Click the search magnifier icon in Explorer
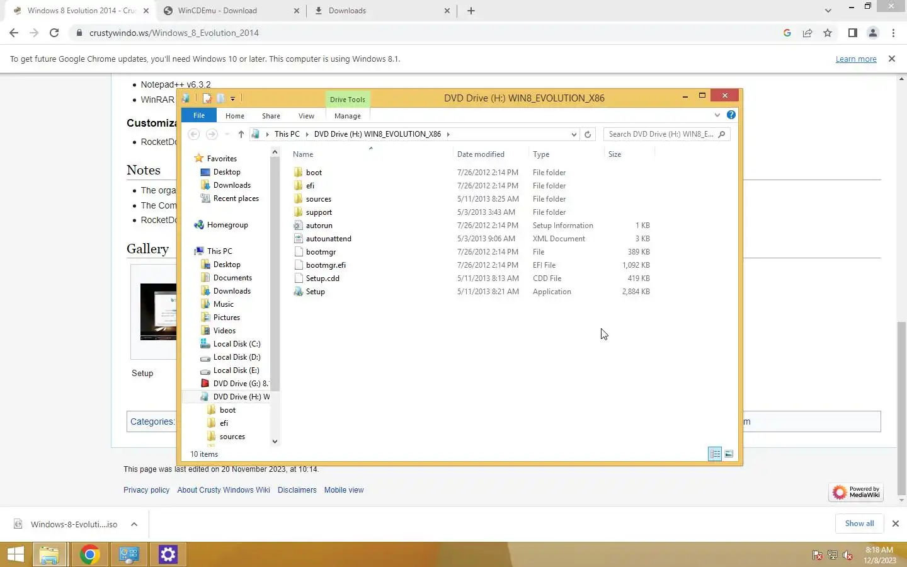The image size is (907, 567). click(x=722, y=134)
